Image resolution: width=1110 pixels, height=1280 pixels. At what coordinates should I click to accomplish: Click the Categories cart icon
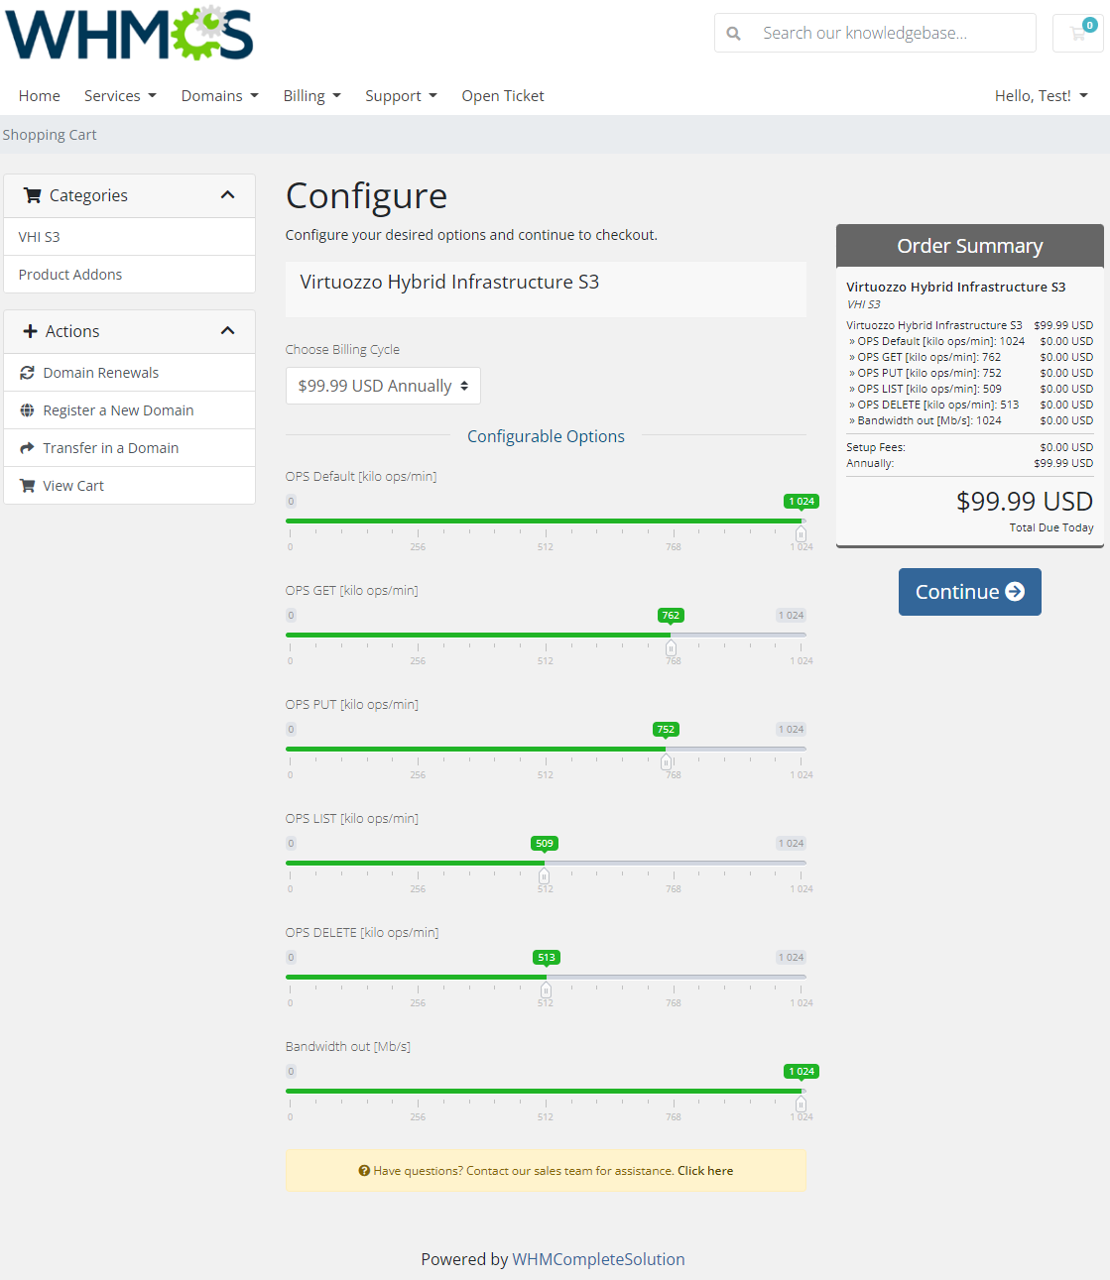(x=32, y=195)
